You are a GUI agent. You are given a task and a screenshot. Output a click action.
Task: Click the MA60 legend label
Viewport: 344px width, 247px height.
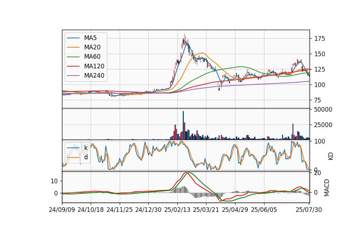92,57
